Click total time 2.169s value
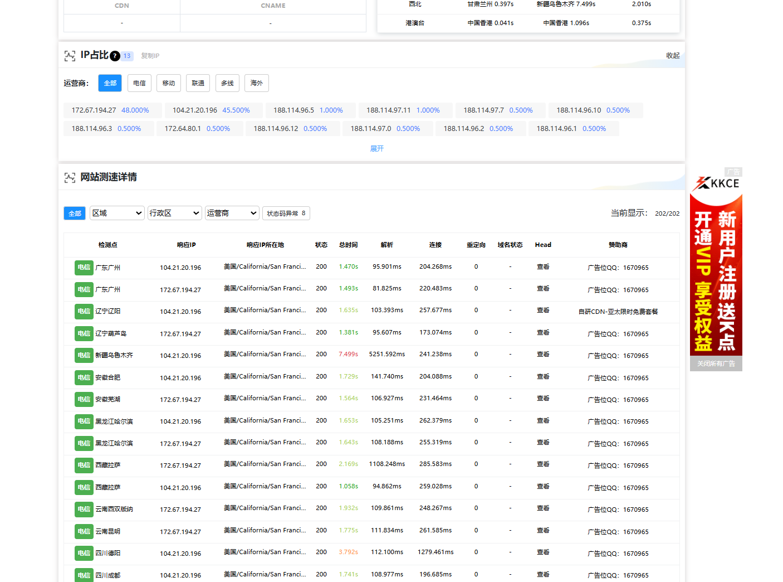 [x=349, y=464]
